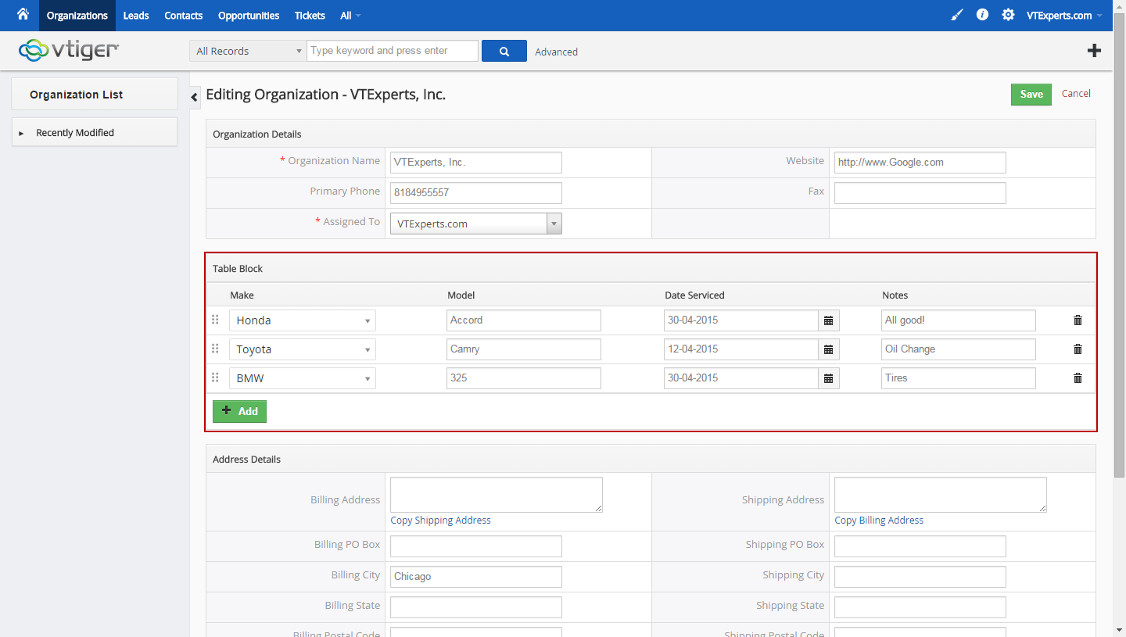Click the Cancel link
1126x637 pixels.
pyautogui.click(x=1076, y=93)
